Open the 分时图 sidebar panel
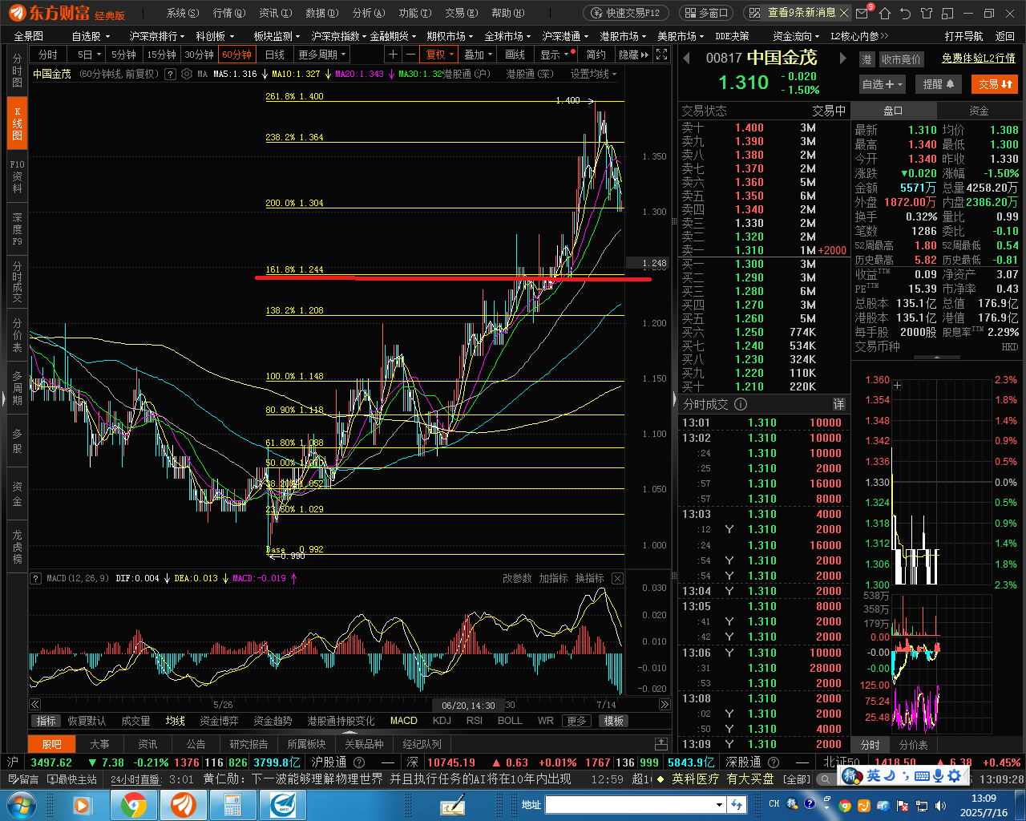The height and width of the screenshot is (821, 1026). pyautogui.click(x=17, y=71)
